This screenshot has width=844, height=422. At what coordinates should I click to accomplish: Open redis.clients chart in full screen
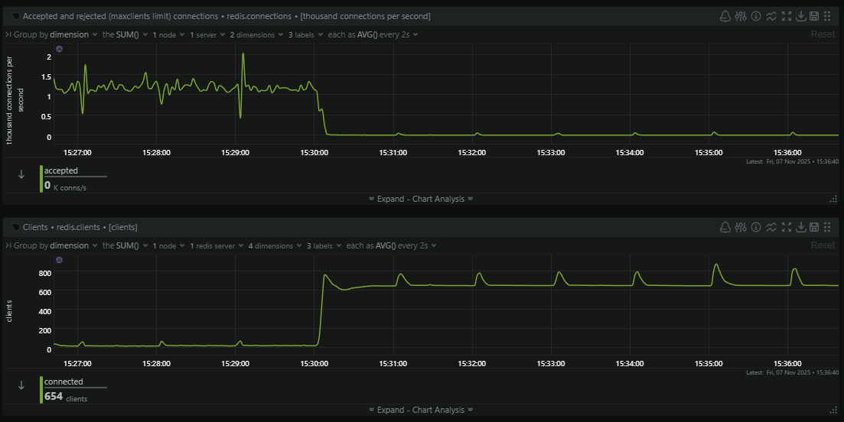[787, 227]
